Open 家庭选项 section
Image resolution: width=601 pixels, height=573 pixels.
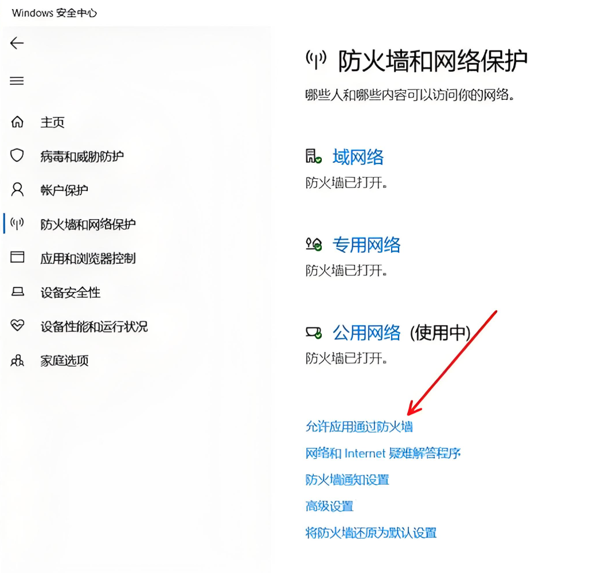[x=64, y=360]
